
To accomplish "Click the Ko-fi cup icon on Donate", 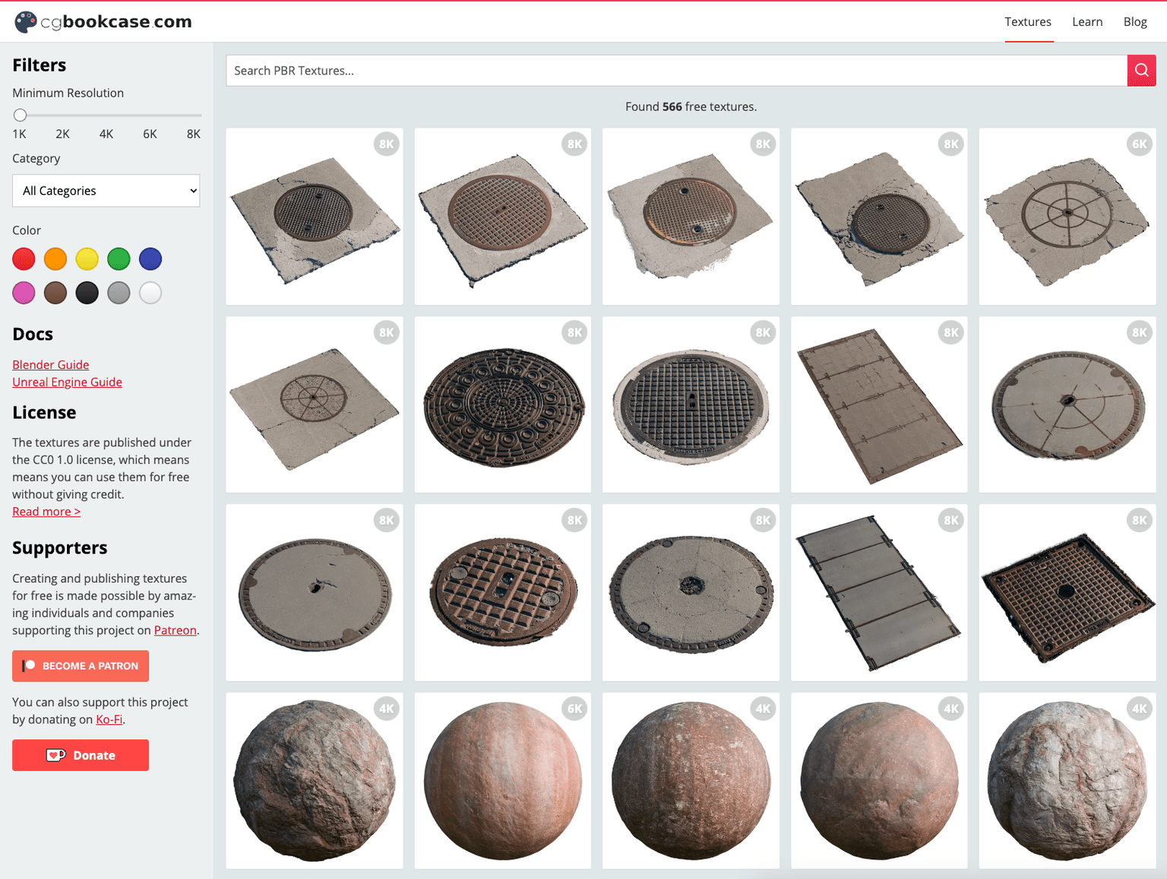I will tap(55, 755).
